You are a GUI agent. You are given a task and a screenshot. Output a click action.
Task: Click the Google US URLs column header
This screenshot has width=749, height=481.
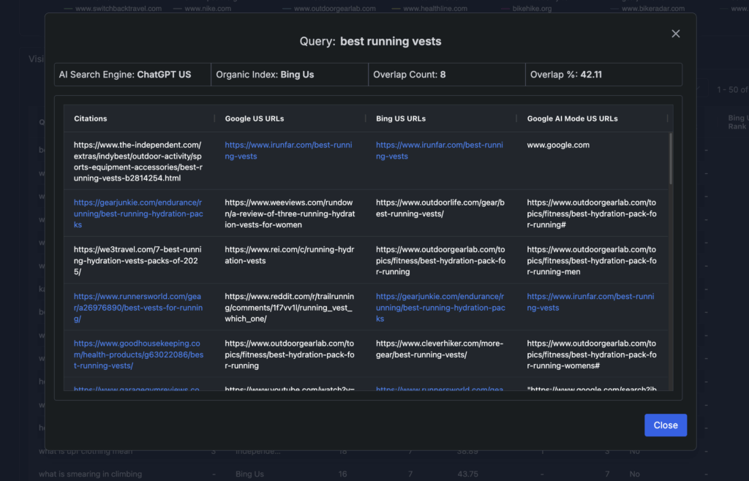[255, 118]
